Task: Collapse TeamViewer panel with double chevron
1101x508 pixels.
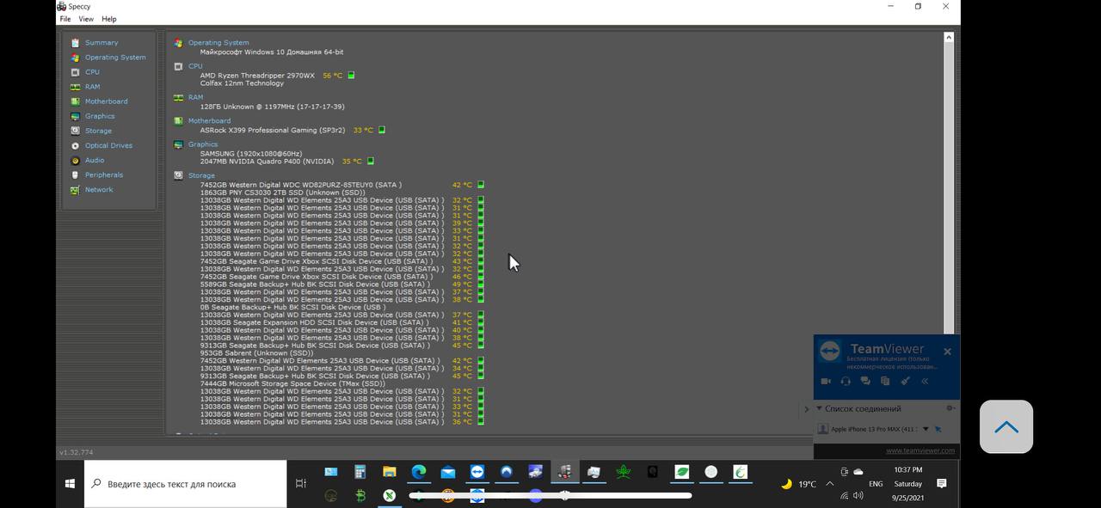Action: [925, 381]
